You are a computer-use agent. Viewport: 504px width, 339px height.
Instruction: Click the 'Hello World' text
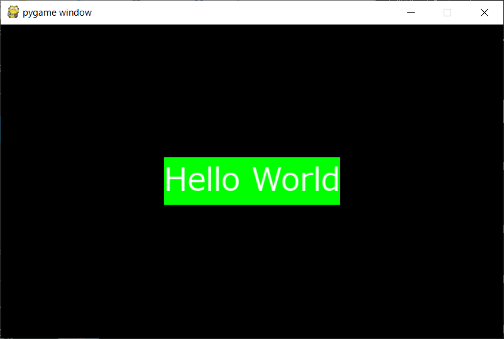252,180
